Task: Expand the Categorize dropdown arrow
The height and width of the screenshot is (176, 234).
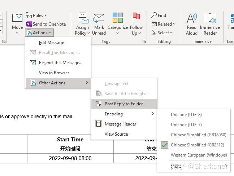Action: 118,33
